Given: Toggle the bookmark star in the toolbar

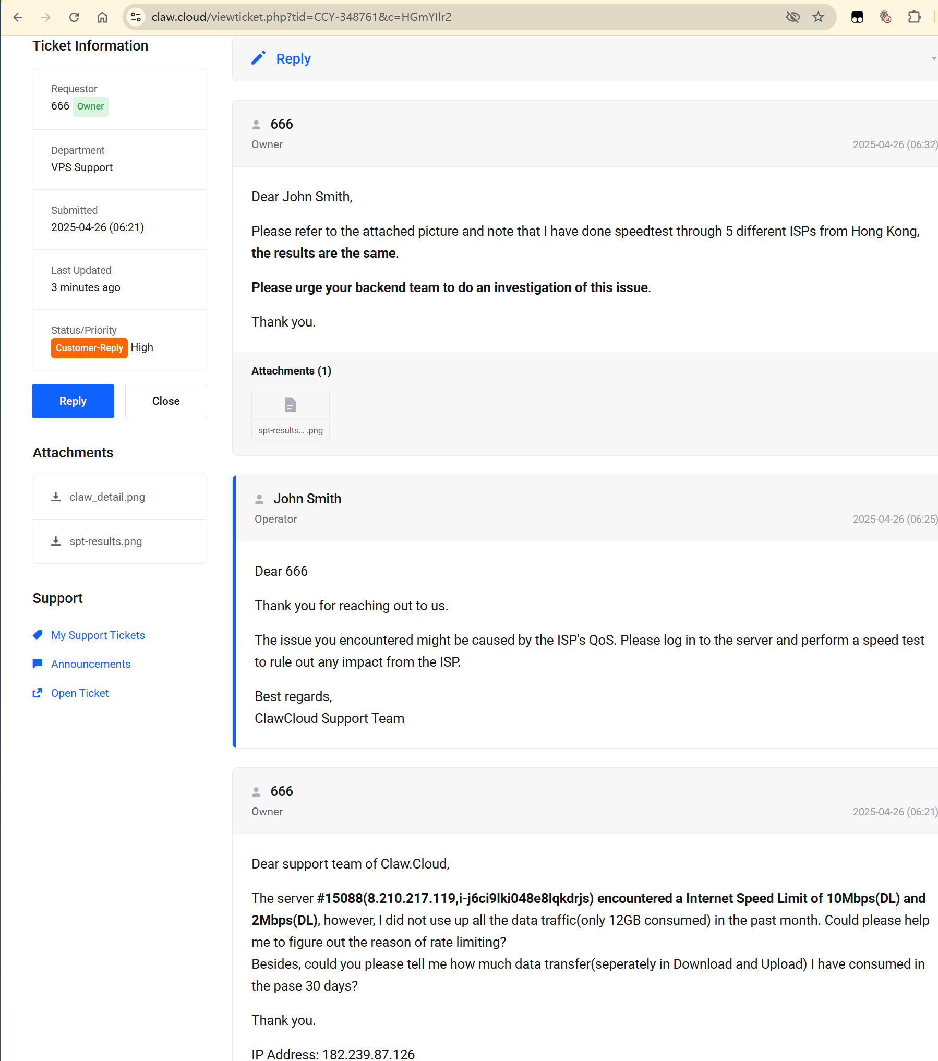Looking at the screenshot, I should click(x=818, y=17).
